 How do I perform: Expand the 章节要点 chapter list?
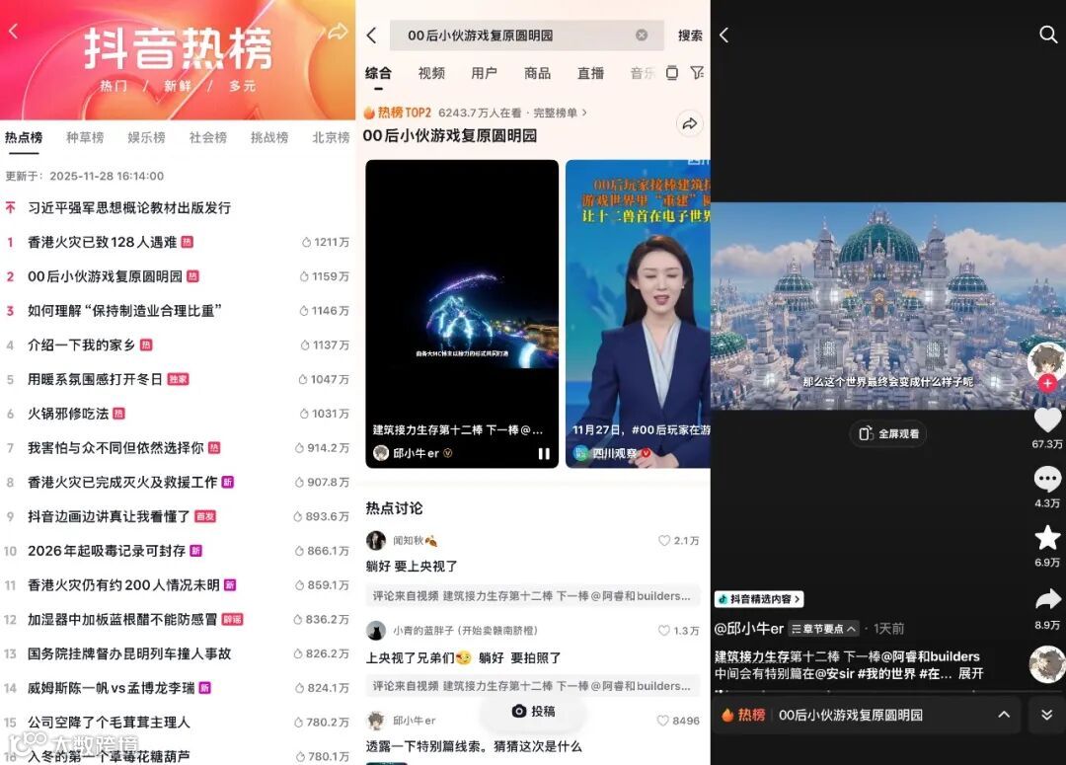[x=823, y=629]
